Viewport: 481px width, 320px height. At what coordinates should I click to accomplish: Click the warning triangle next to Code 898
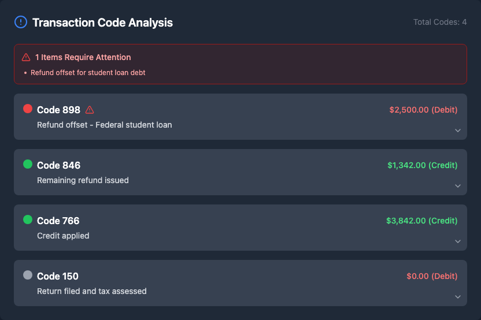pos(90,110)
